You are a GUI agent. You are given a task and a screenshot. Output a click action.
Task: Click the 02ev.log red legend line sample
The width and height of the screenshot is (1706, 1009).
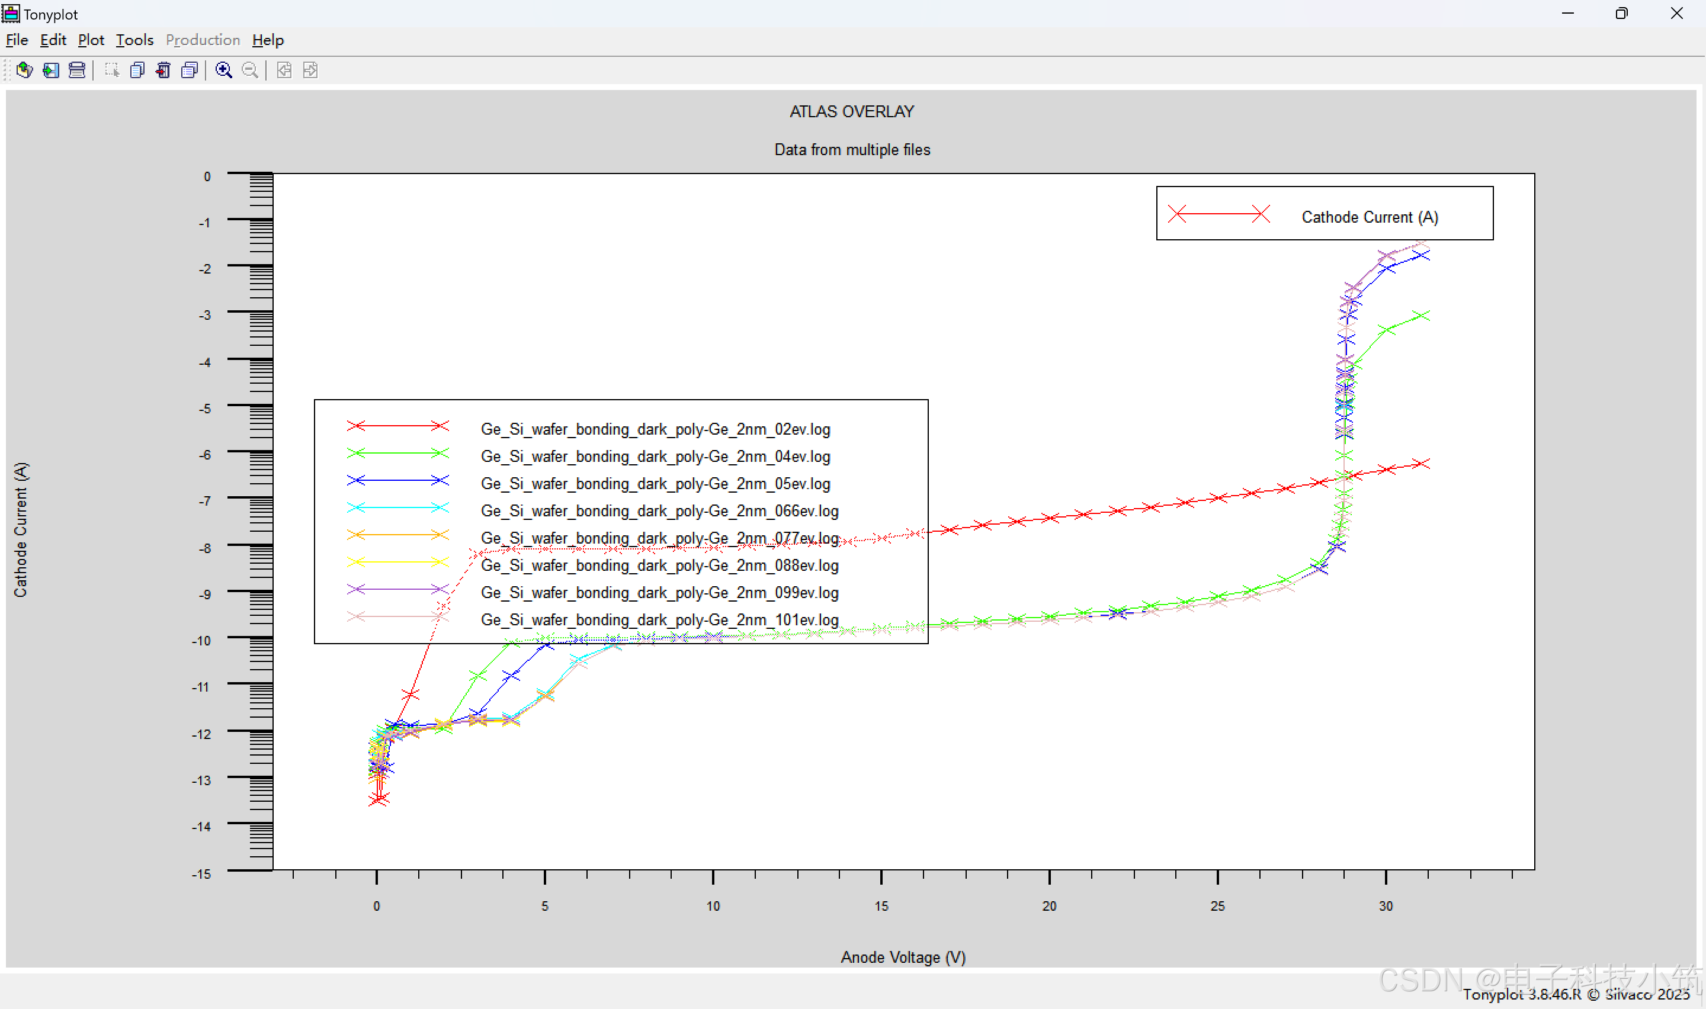point(398,426)
